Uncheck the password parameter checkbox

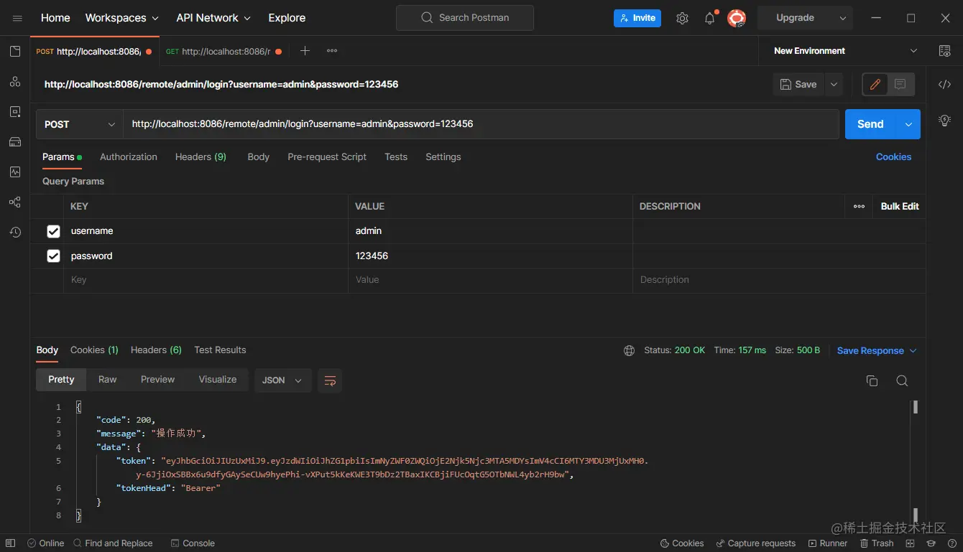tap(53, 256)
